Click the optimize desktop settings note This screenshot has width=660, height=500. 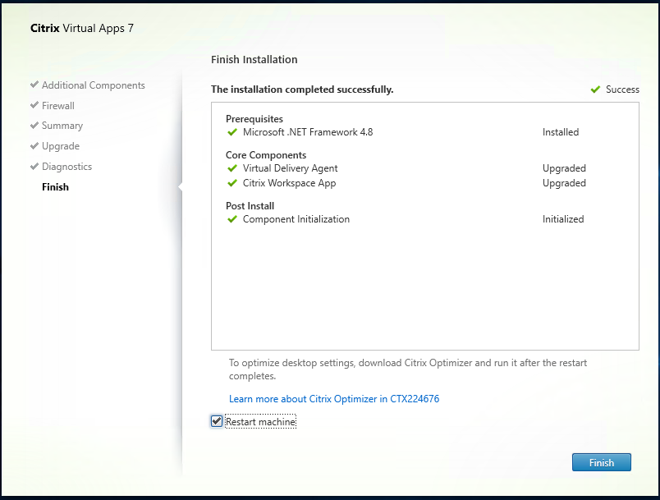(408, 369)
